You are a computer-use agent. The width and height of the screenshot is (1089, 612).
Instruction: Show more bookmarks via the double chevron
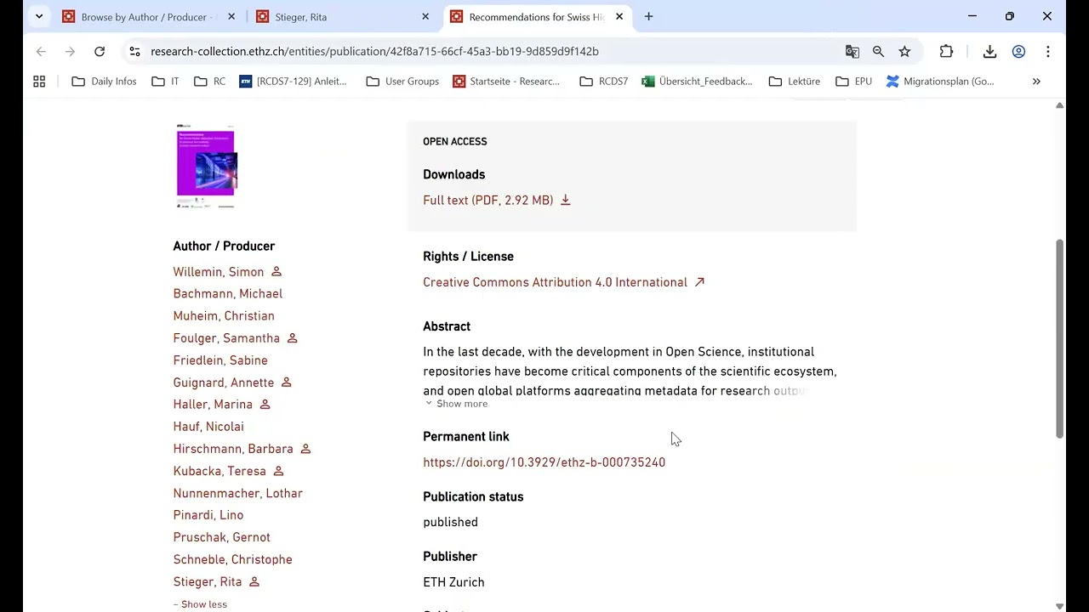click(1036, 82)
